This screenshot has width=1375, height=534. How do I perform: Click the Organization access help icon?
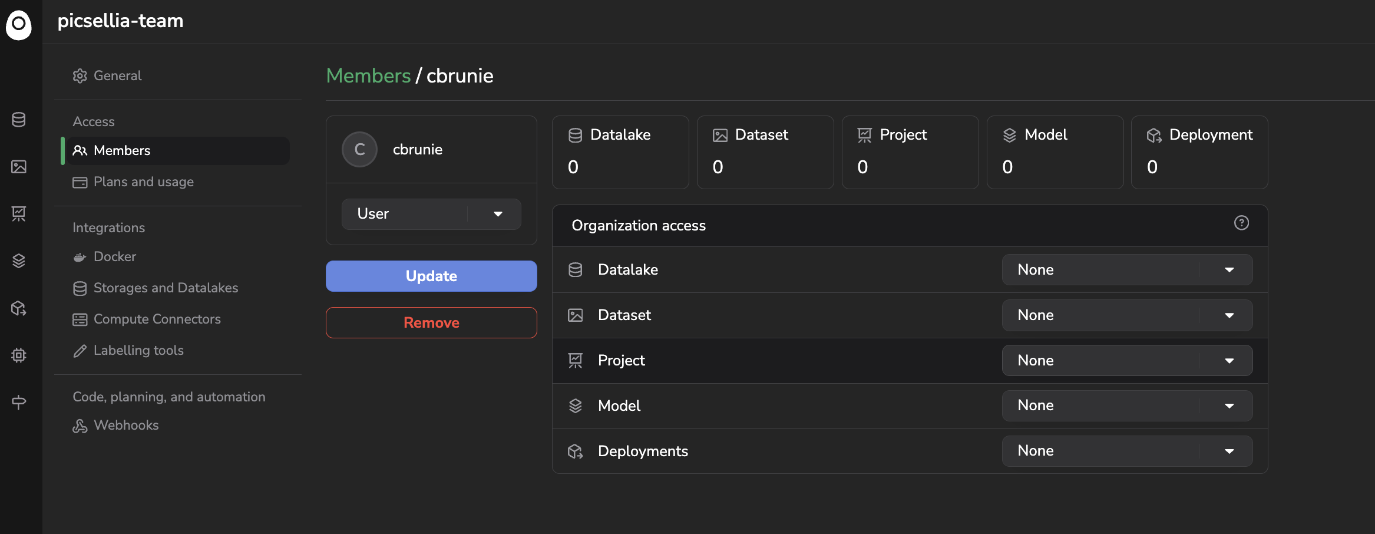coord(1241,223)
